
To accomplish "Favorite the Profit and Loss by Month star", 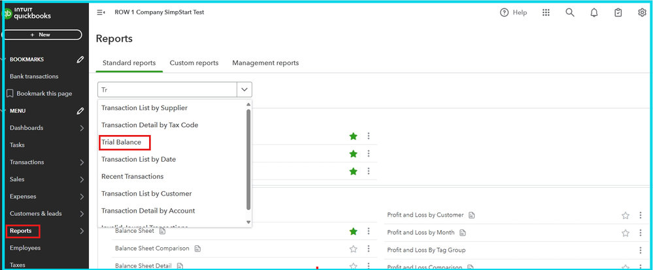I will 625,233.
